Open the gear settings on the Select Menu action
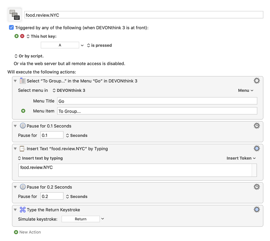 coord(257,81)
